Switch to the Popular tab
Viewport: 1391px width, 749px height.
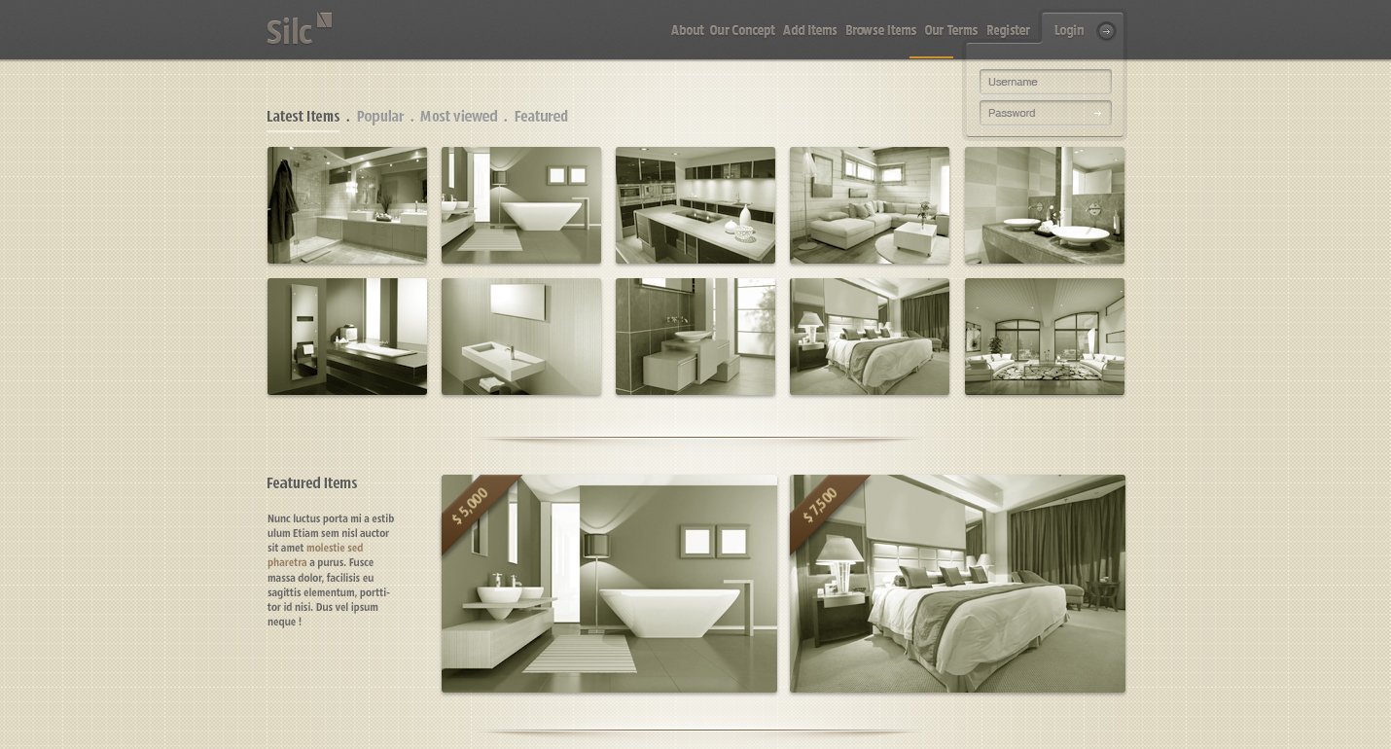pos(379,117)
